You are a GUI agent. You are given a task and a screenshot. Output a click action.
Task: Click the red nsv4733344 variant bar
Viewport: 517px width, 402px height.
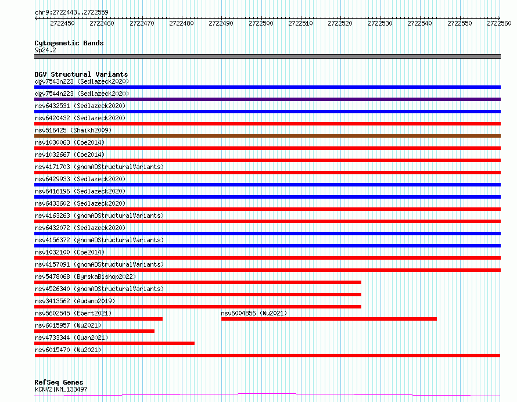click(114, 343)
